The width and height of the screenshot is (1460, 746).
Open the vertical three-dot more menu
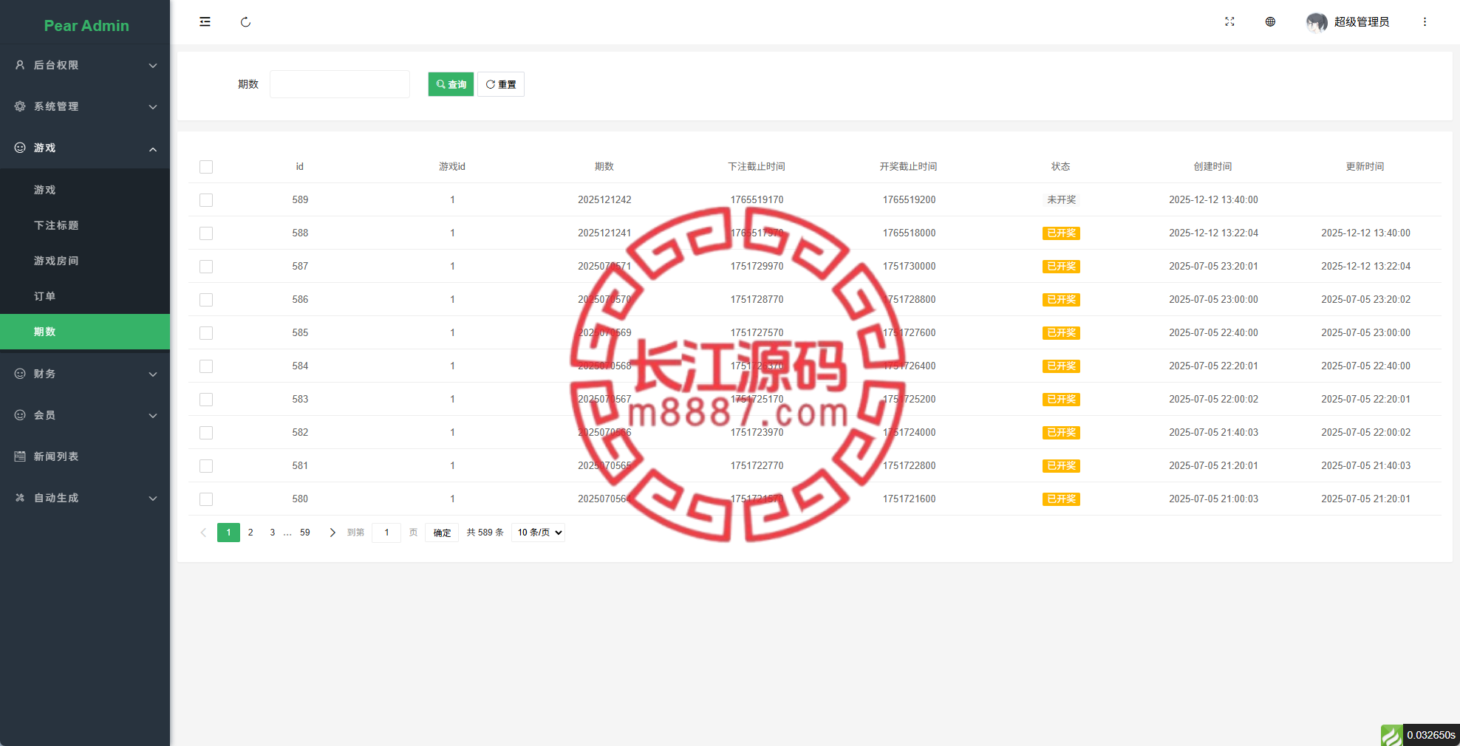[x=1425, y=22]
